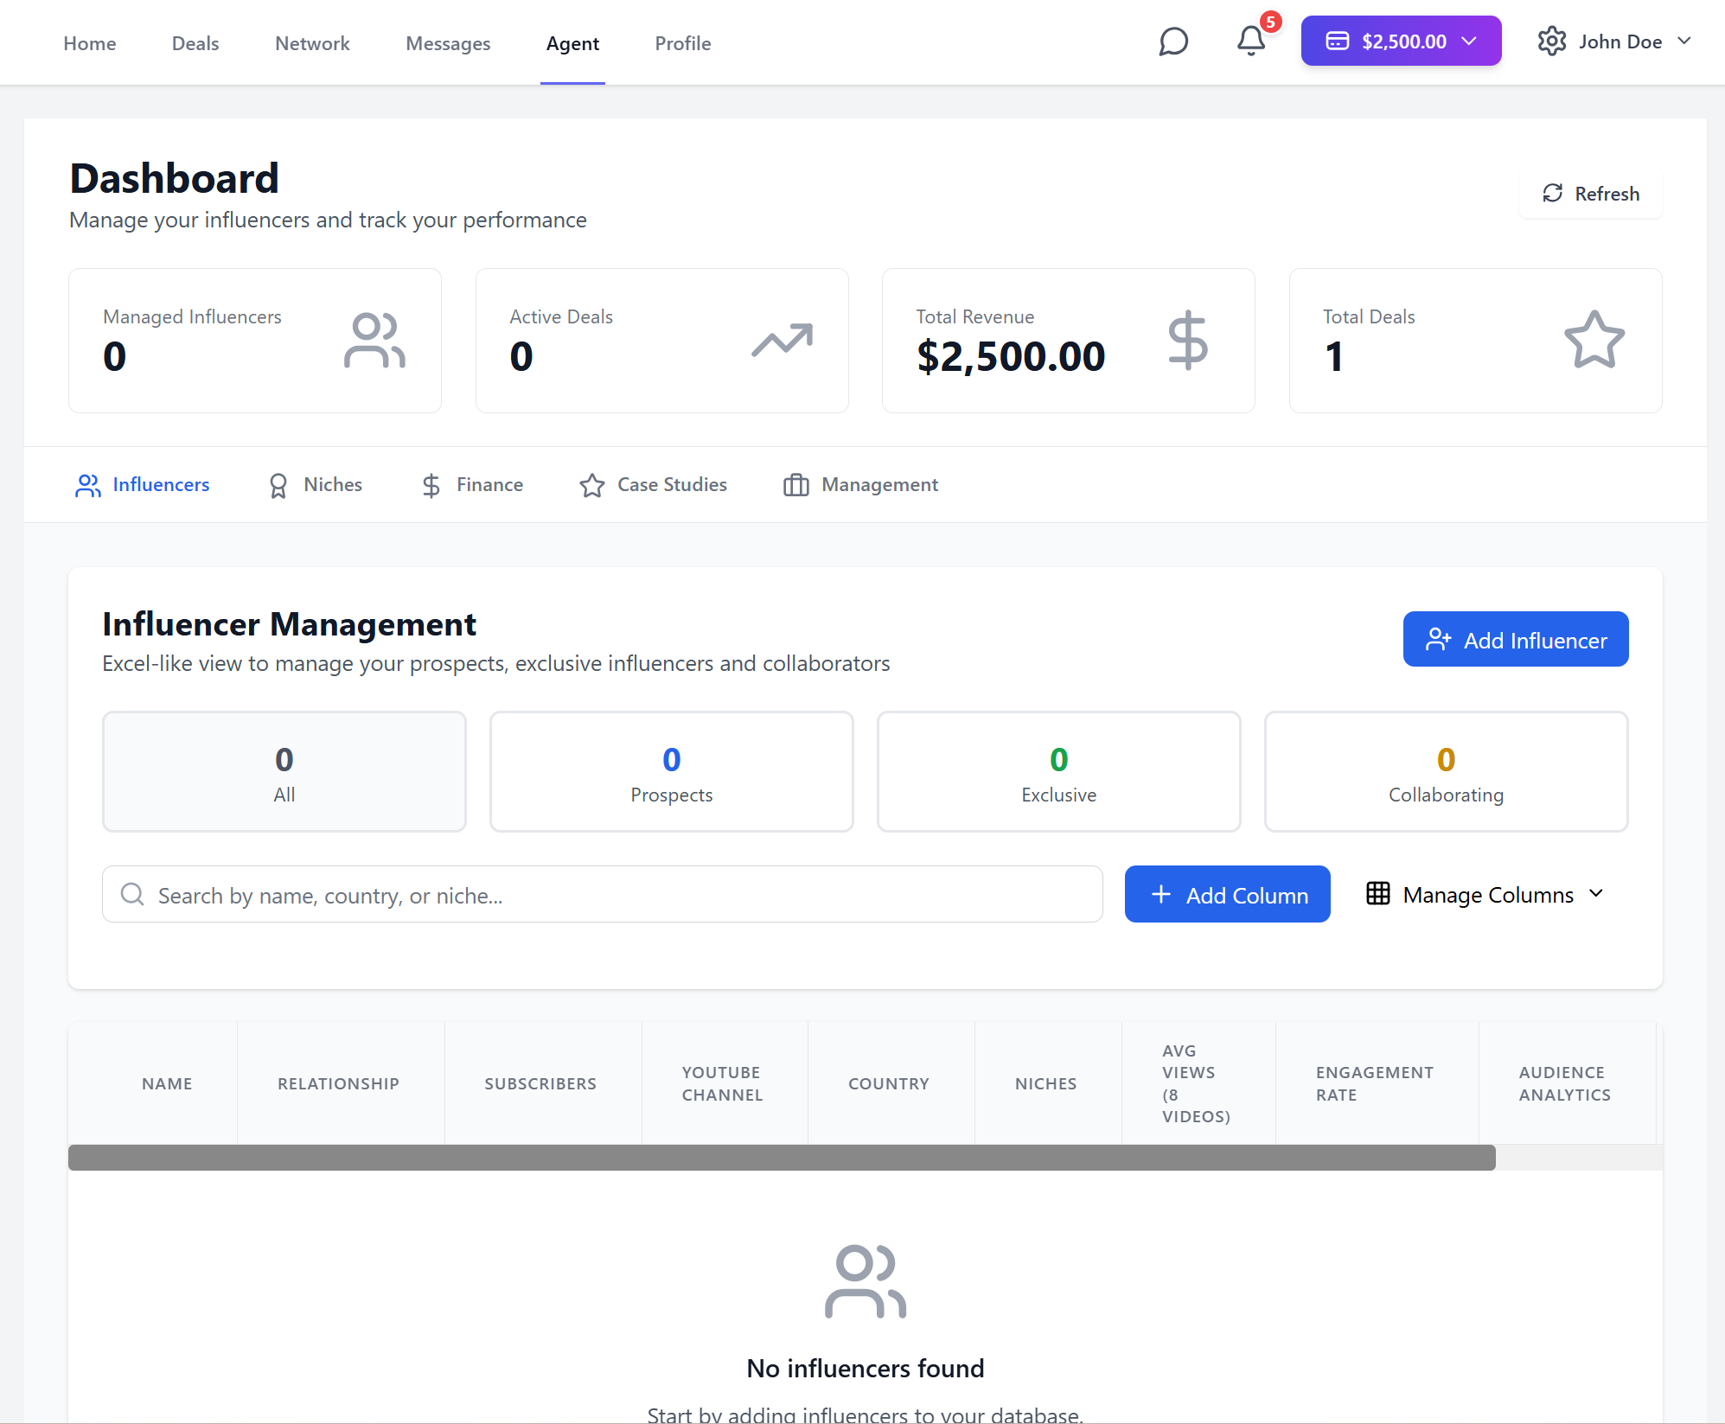Switch to the Management tab

861,485
